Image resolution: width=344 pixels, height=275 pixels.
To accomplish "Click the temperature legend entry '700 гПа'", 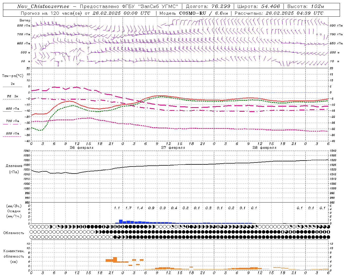I will (12, 121).
